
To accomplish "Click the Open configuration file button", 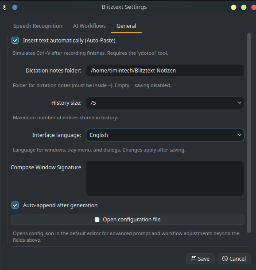I will (128, 219).
